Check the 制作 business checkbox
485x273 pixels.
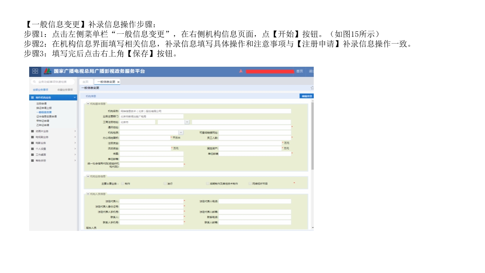(123, 184)
